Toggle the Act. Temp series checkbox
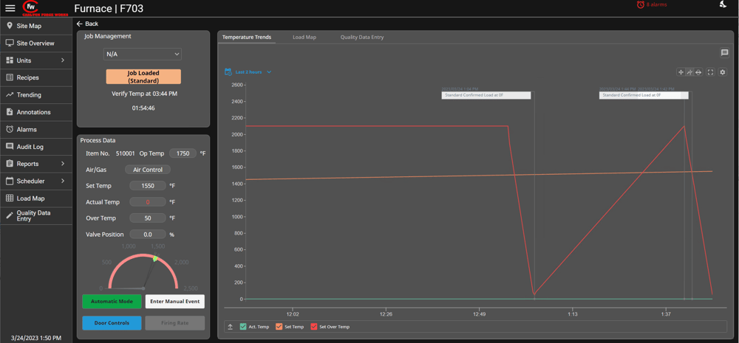The image size is (739, 343). point(243,327)
